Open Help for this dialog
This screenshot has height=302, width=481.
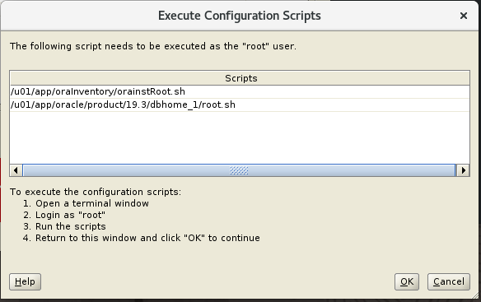pos(25,281)
